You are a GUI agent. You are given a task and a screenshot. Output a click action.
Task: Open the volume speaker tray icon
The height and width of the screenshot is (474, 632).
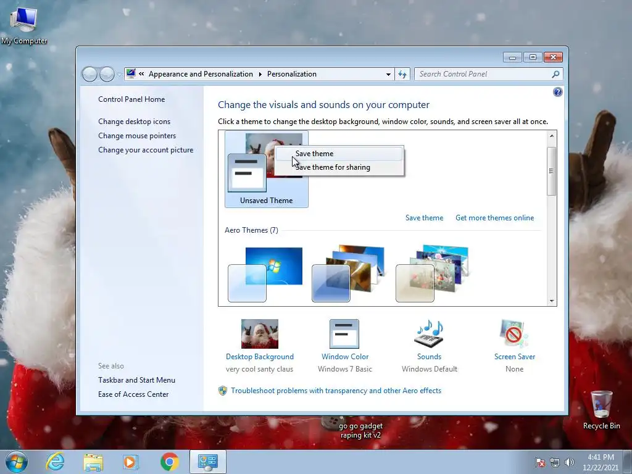click(570, 462)
